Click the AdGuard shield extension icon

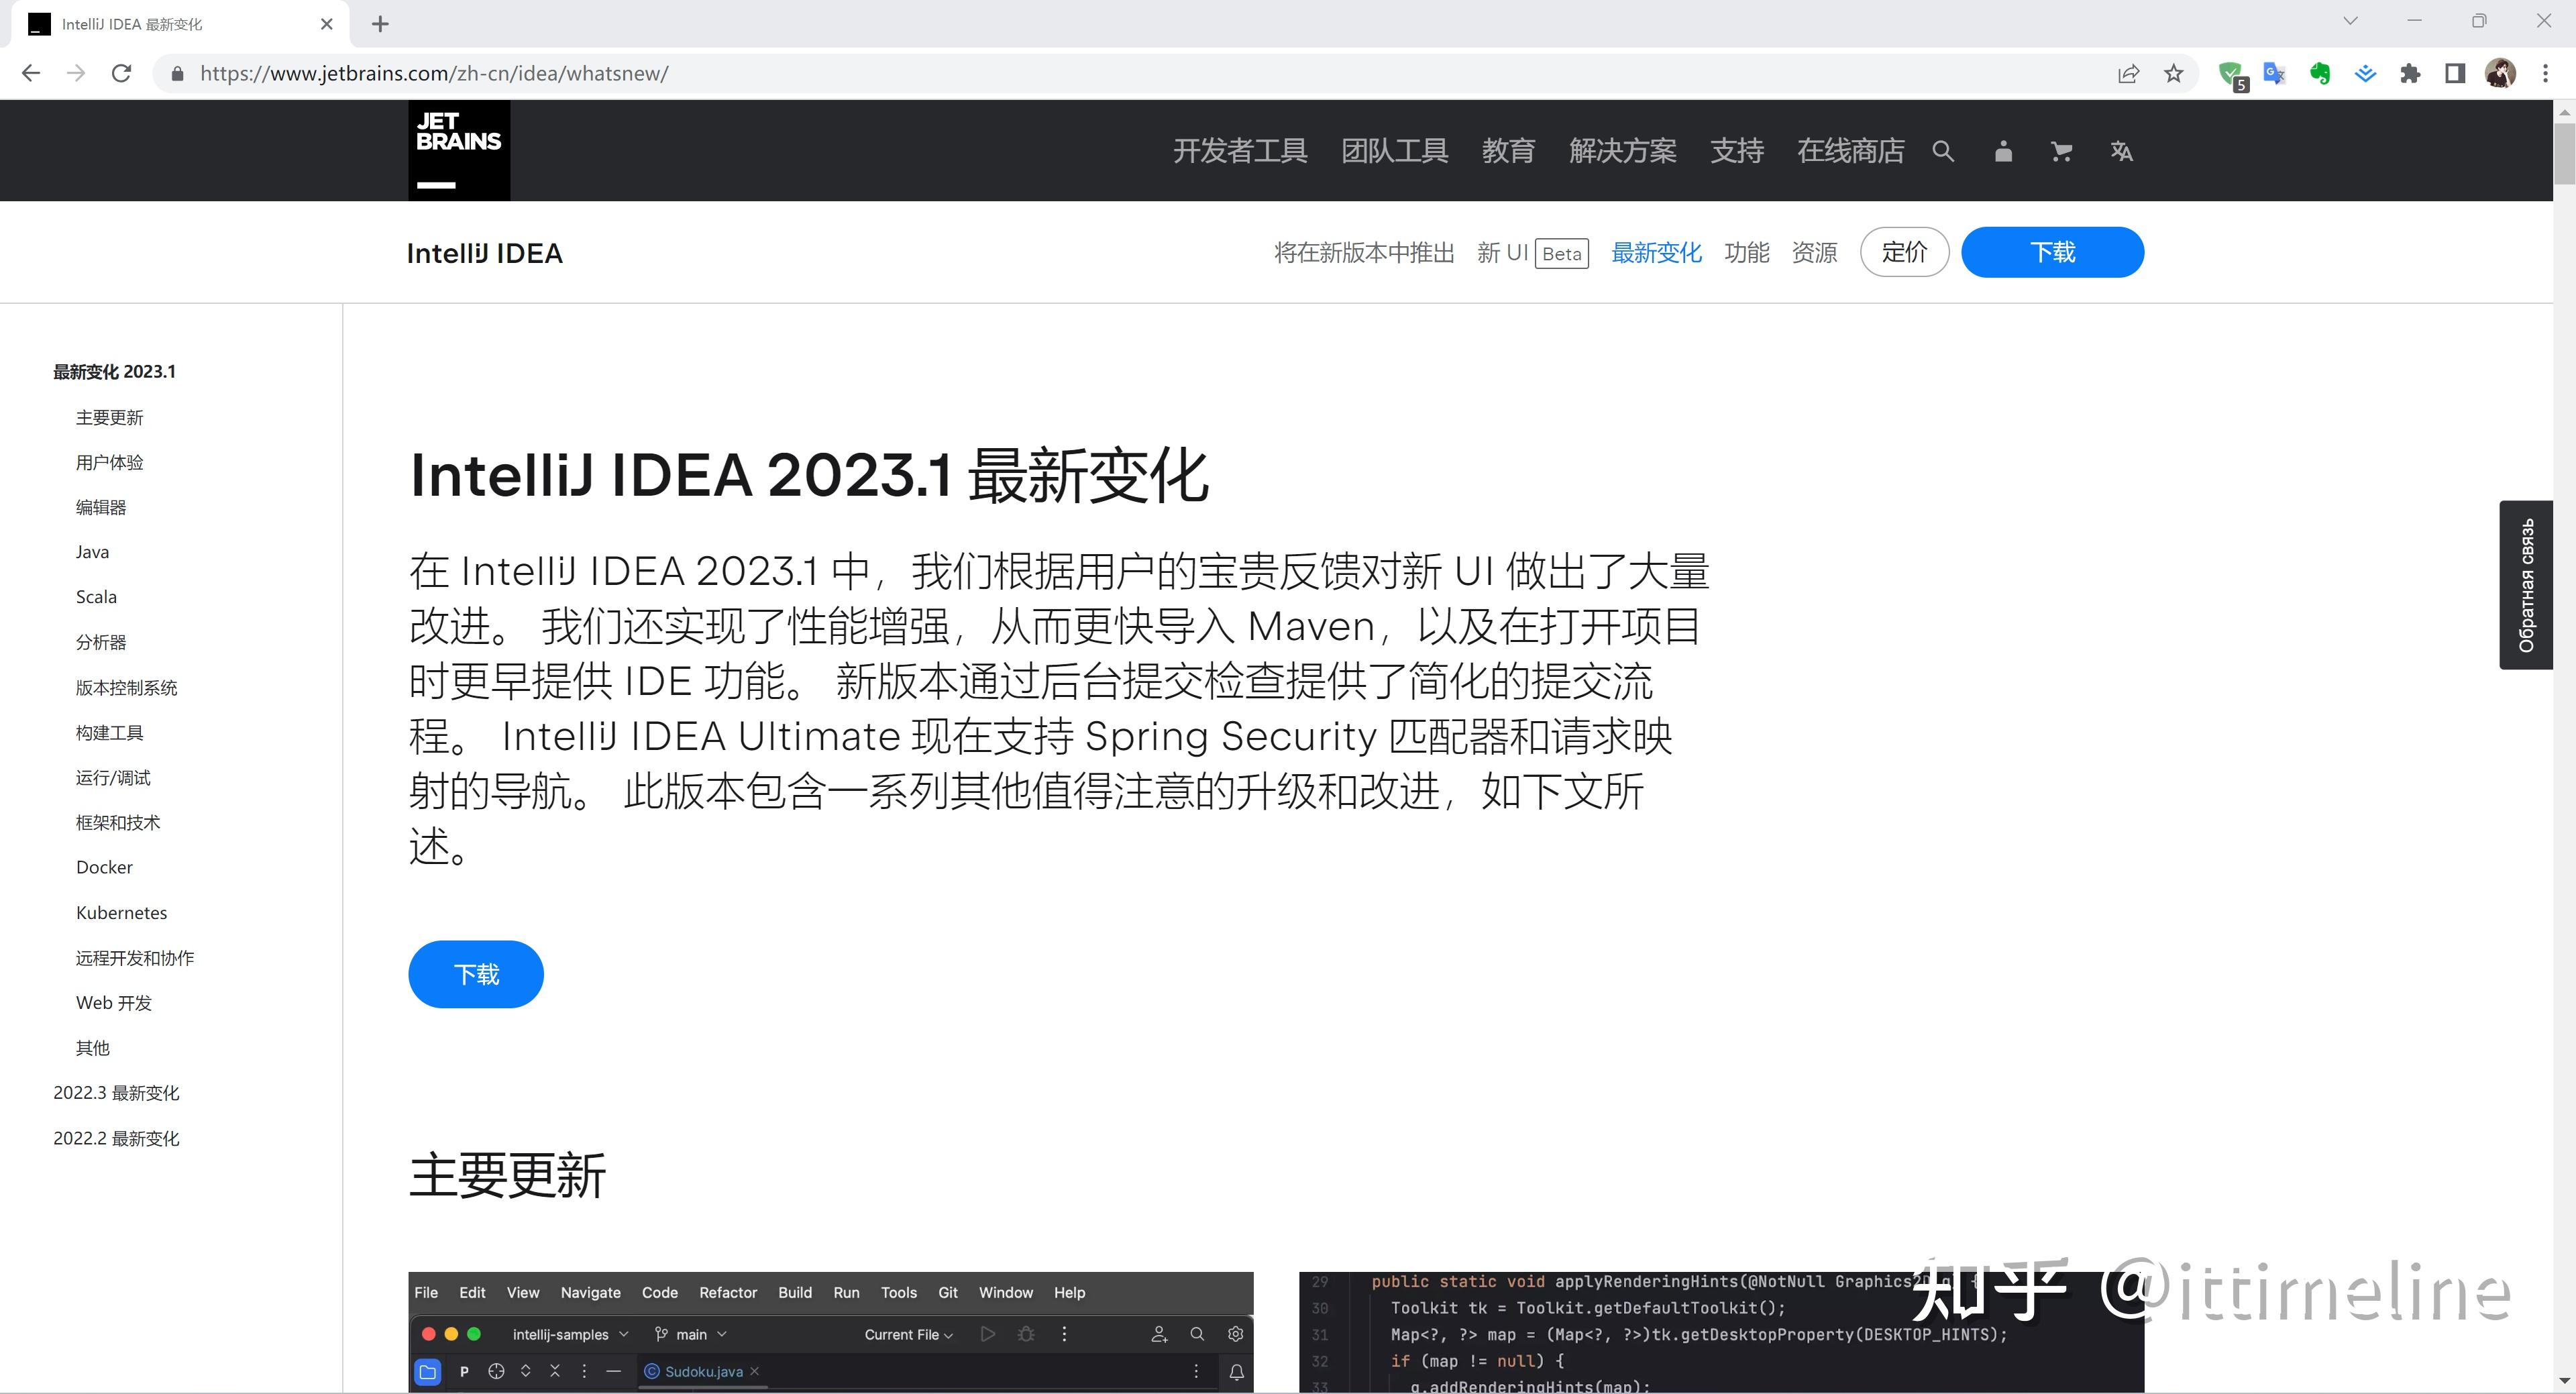point(2232,73)
